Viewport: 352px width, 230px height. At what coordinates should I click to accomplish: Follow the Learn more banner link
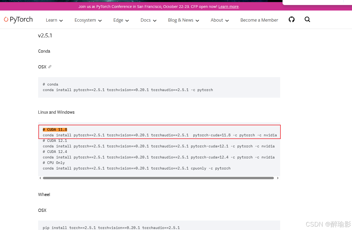click(x=228, y=7)
